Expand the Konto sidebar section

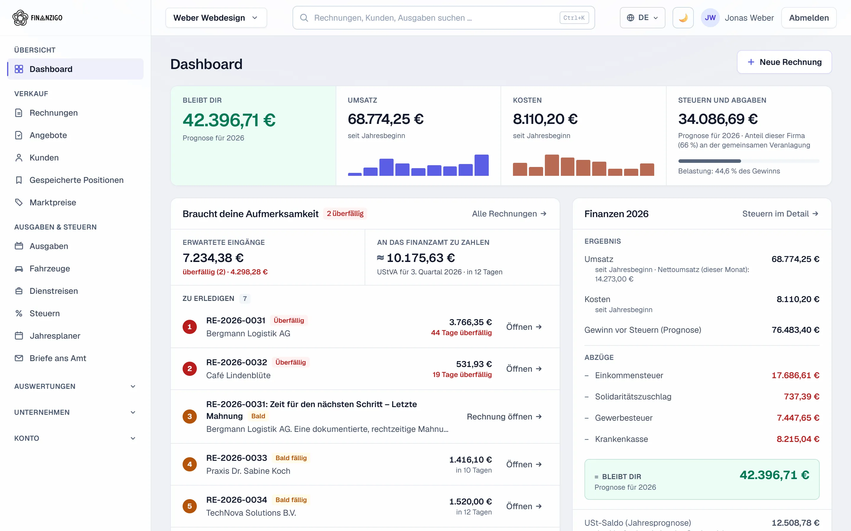[x=75, y=438]
